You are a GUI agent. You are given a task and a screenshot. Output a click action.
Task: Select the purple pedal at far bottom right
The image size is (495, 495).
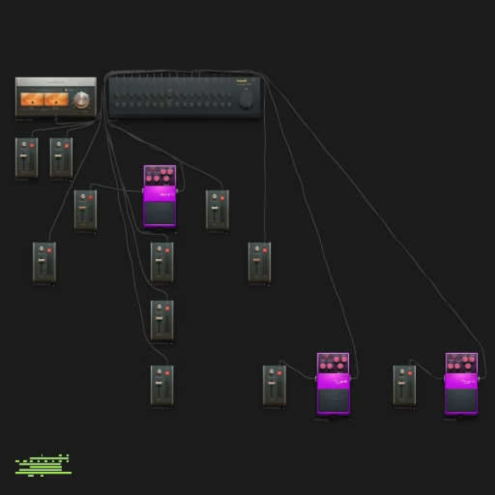coord(461,384)
